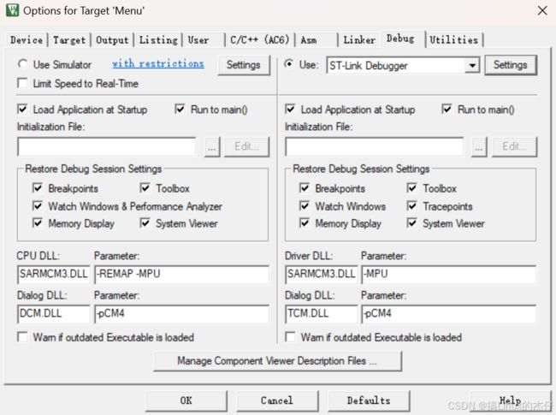Click the simulator Initialization File field
The width and height of the screenshot is (556, 415).
[106, 146]
